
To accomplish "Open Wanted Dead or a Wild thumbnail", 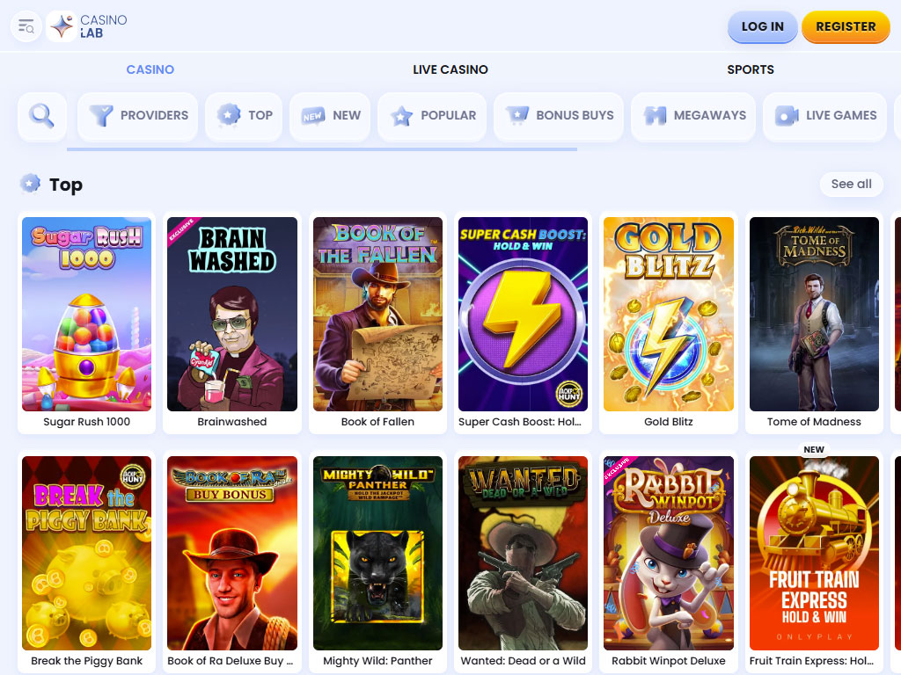I will (x=523, y=554).
